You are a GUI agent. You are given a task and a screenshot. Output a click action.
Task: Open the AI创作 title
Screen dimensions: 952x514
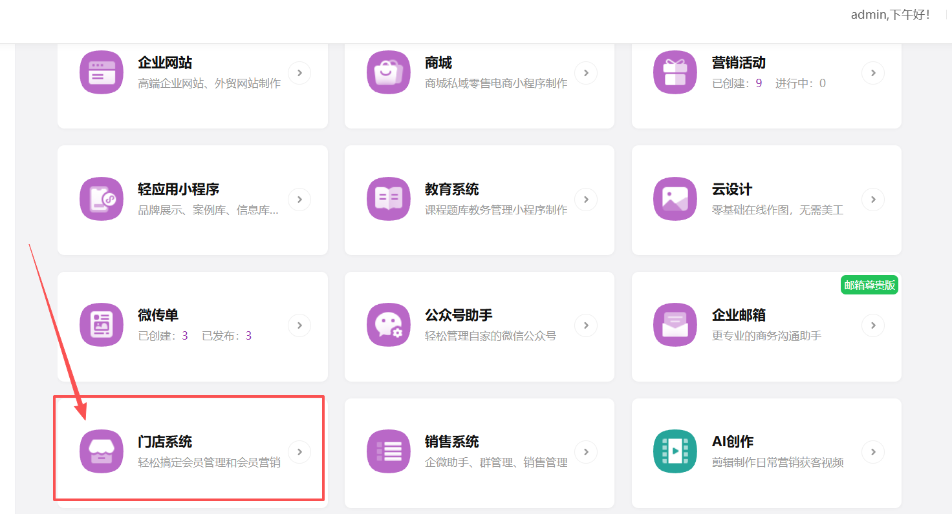[733, 442]
